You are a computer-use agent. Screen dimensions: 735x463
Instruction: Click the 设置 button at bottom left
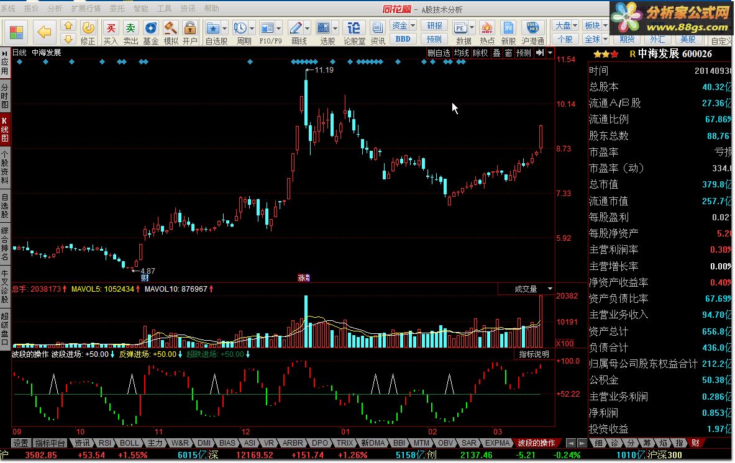21,443
